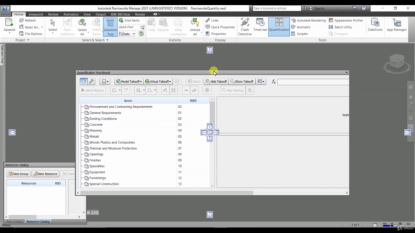
Task: Toggle the Selection Tree panel
Action: [x=110, y=27]
